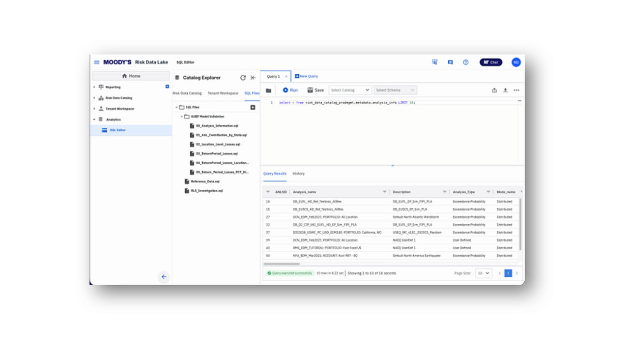This screenshot has width=629, height=354.
Task: Open 02_Location_Level_Losses.sql file
Action: 218,145
